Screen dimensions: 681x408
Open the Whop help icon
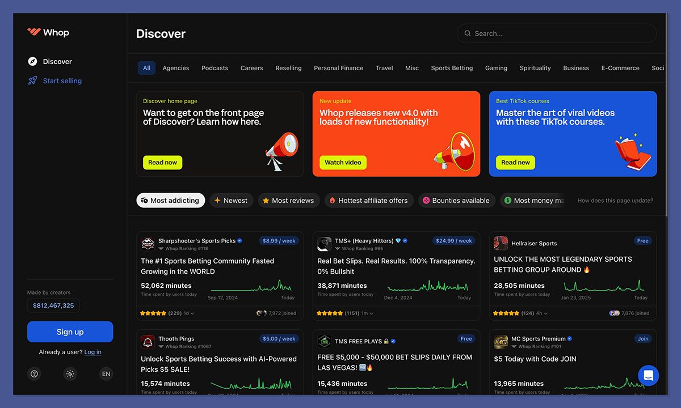click(34, 373)
